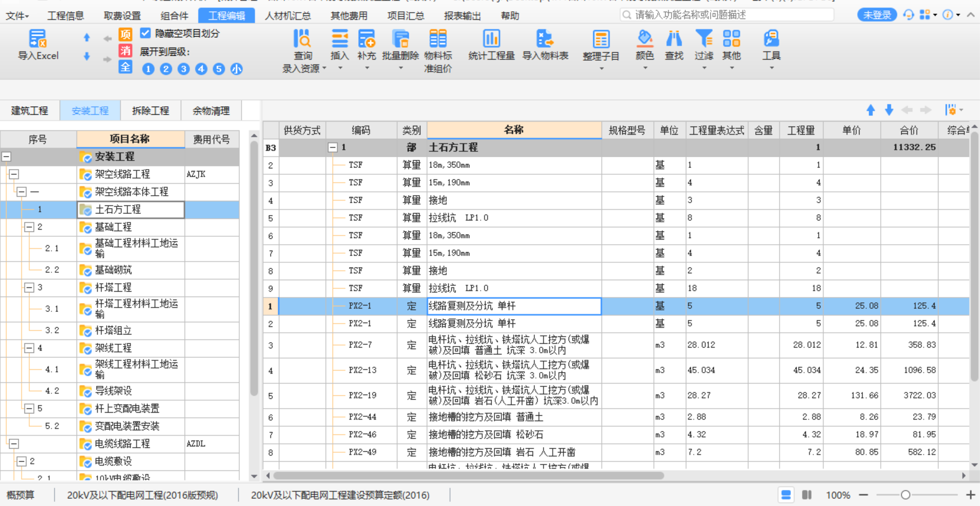This screenshot has width=980, height=506.
Task: Click the blue move-up arrow beside 导入Excel
Action: [x=87, y=37]
